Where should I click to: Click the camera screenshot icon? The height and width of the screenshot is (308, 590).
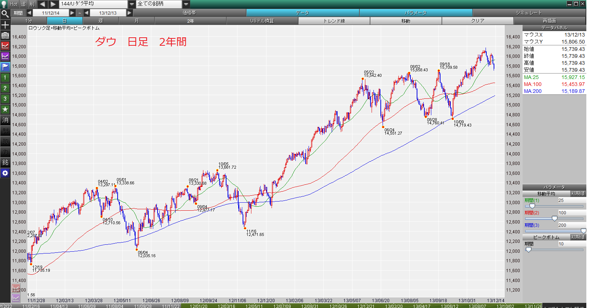pos(5,35)
